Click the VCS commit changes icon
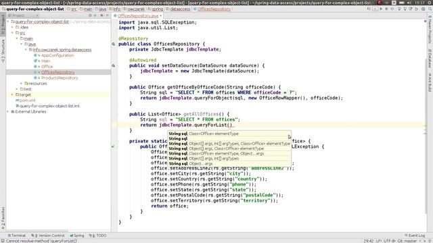 405,9
